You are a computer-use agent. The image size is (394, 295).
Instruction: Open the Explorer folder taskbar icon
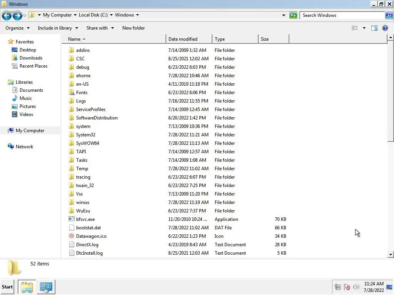[x=27, y=287]
